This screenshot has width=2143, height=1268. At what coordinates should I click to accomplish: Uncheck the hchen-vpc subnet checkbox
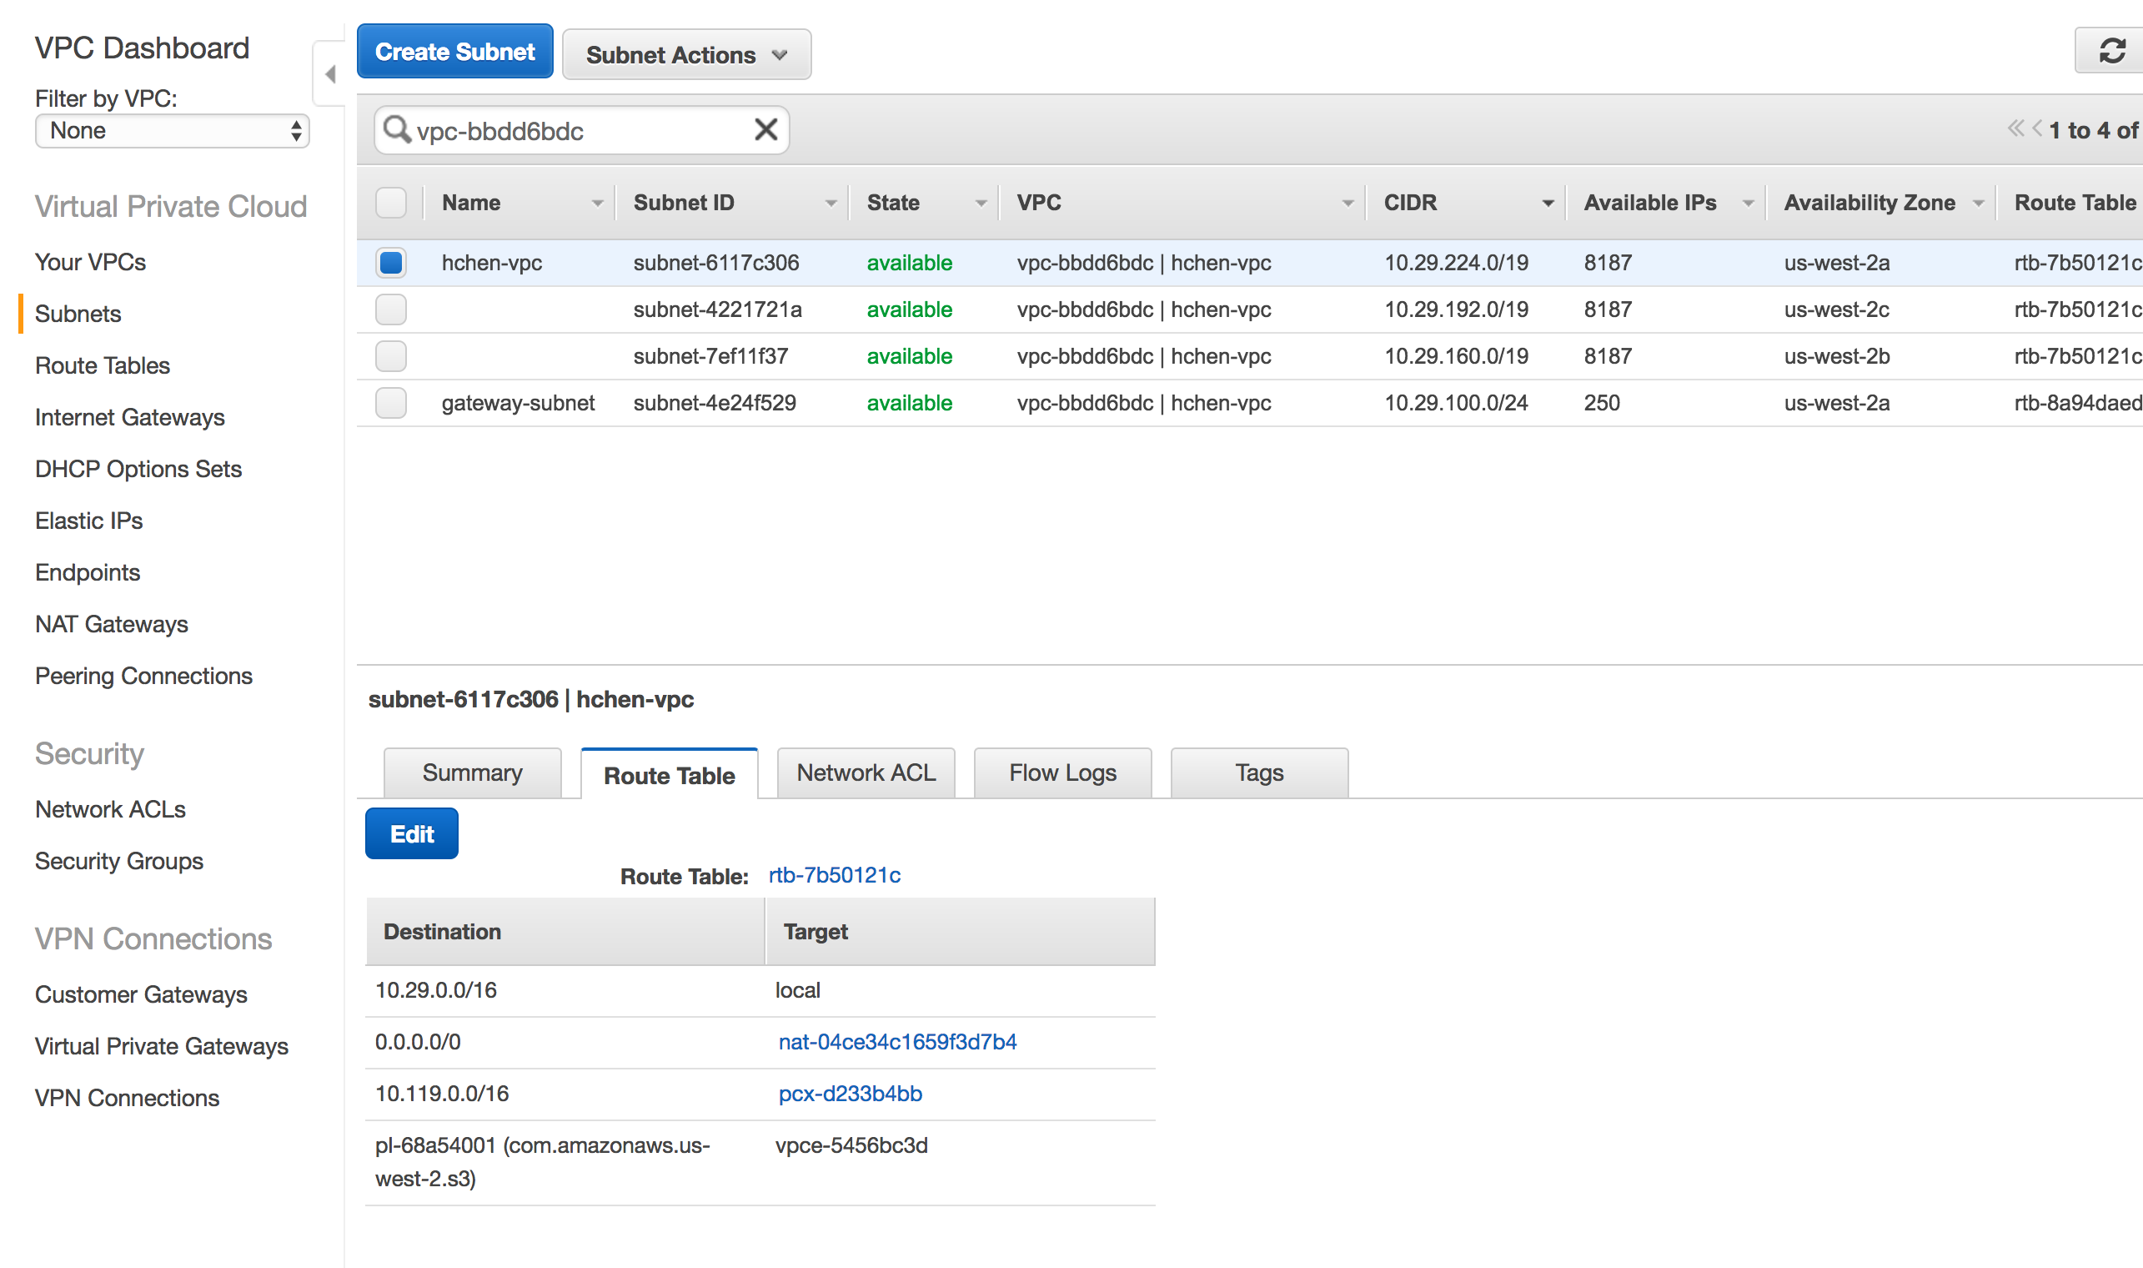[x=391, y=262]
